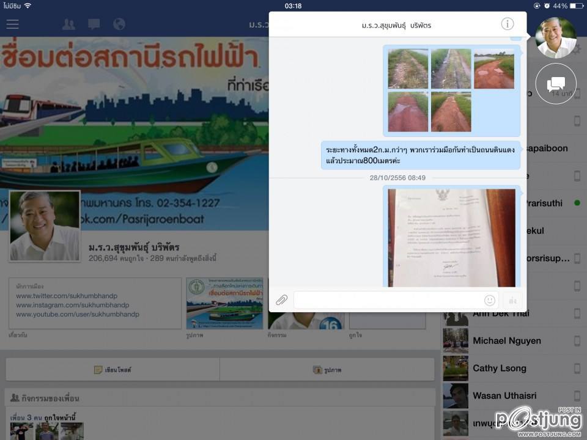Tap the friends activity section header
The width and height of the screenshot is (587, 440).
[x=220, y=398]
